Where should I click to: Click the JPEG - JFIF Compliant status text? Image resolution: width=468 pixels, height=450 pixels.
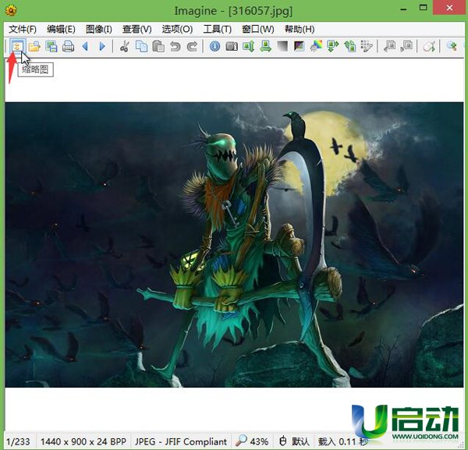(x=181, y=441)
